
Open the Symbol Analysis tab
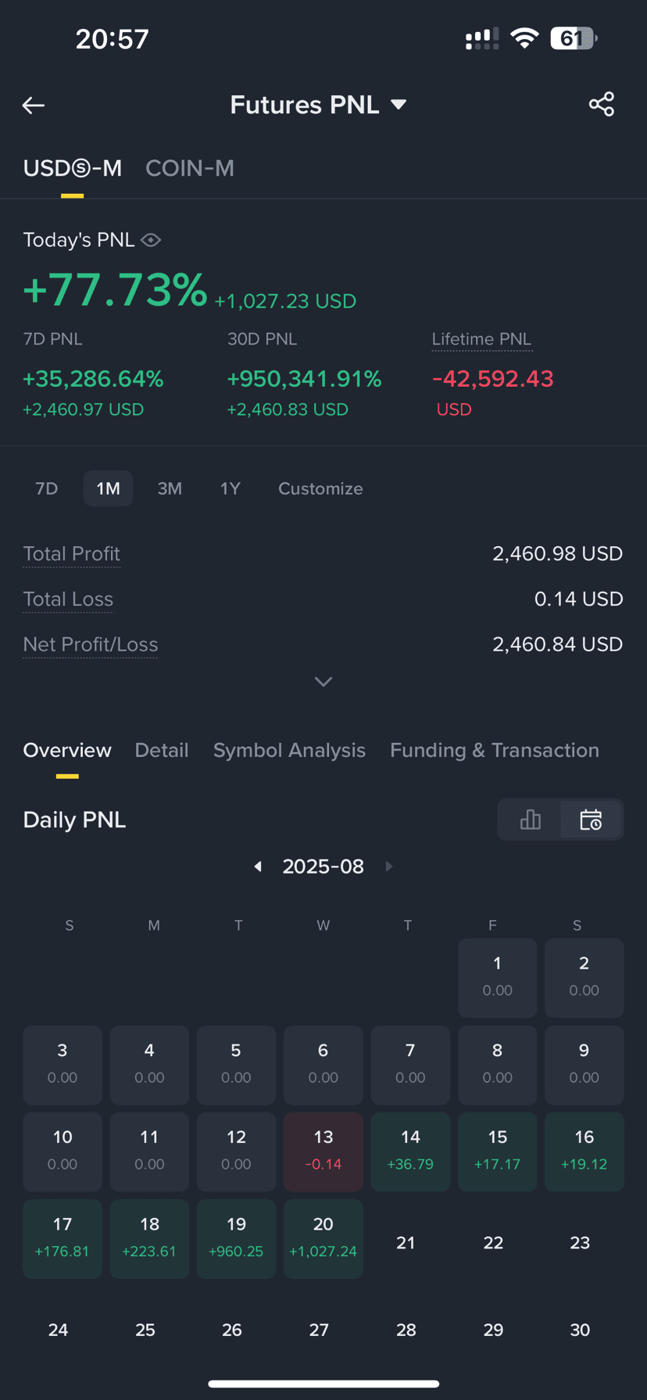click(x=289, y=750)
